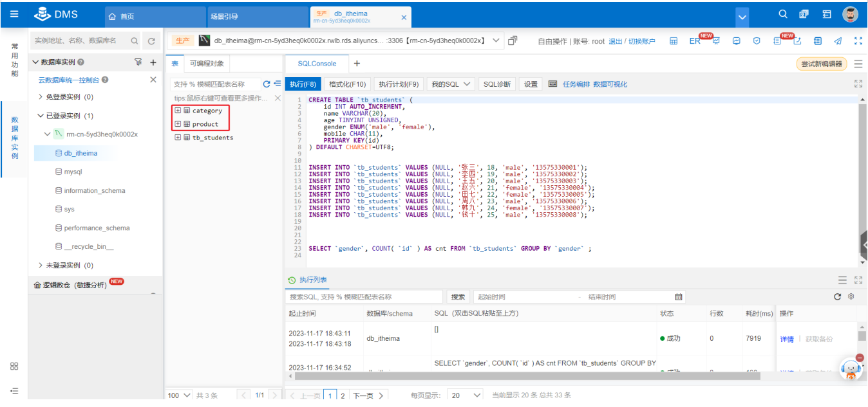Click the SQL history search field
This screenshot has height=407, width=868.
coord(364,297)
